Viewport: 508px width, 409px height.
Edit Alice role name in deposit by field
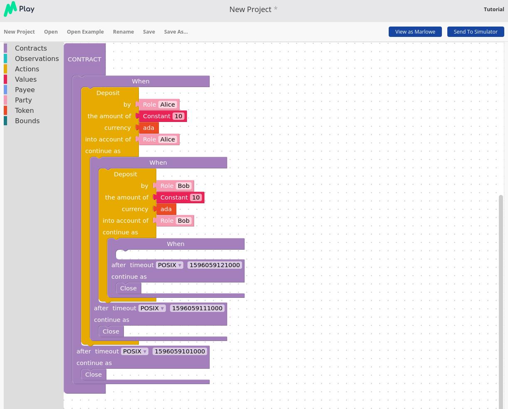pyautogui.click(x=168, y=105)
